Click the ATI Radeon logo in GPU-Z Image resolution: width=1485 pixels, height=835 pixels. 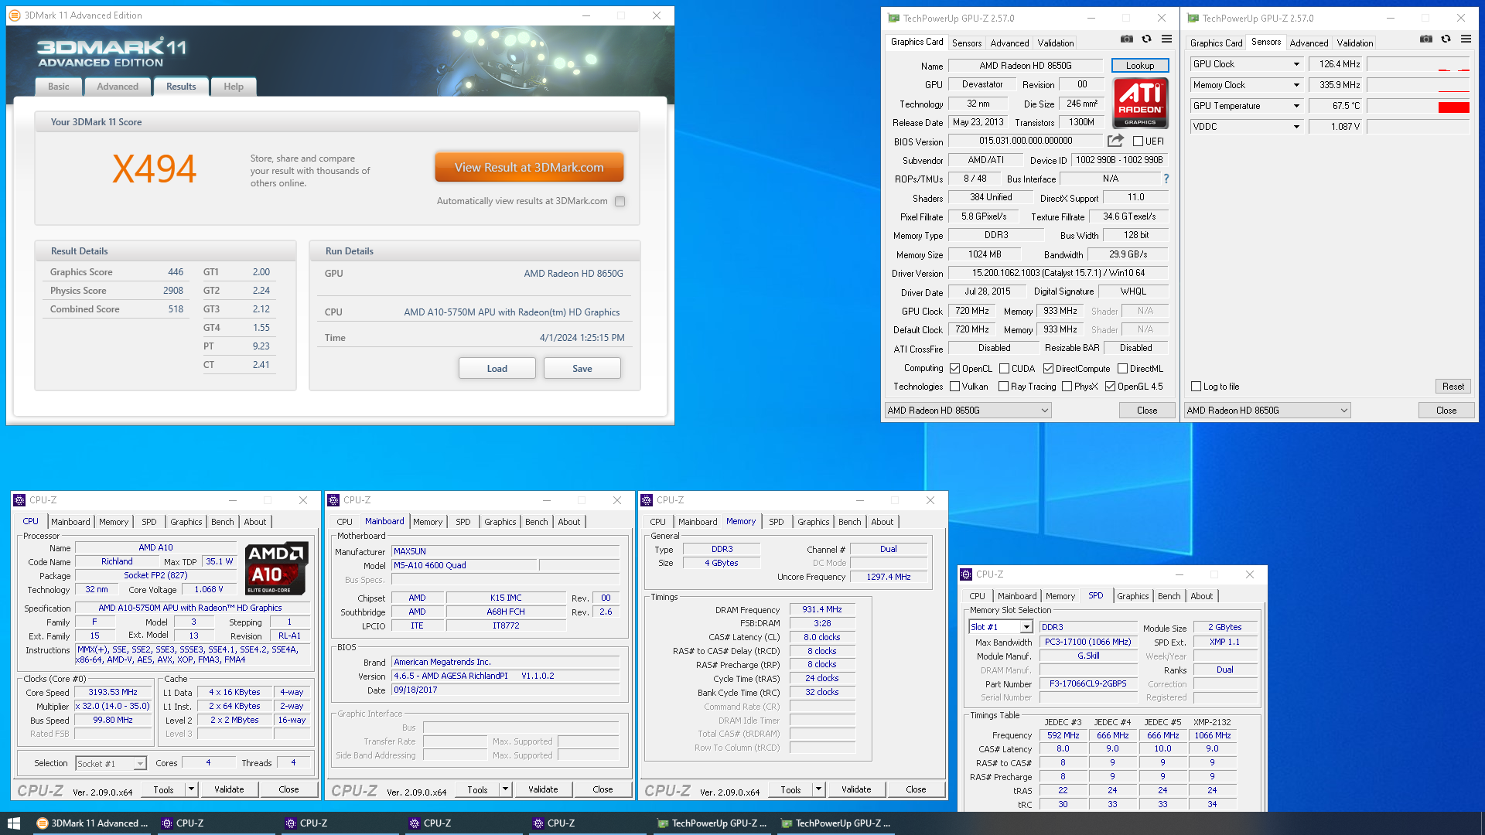tap(1140, 103)
